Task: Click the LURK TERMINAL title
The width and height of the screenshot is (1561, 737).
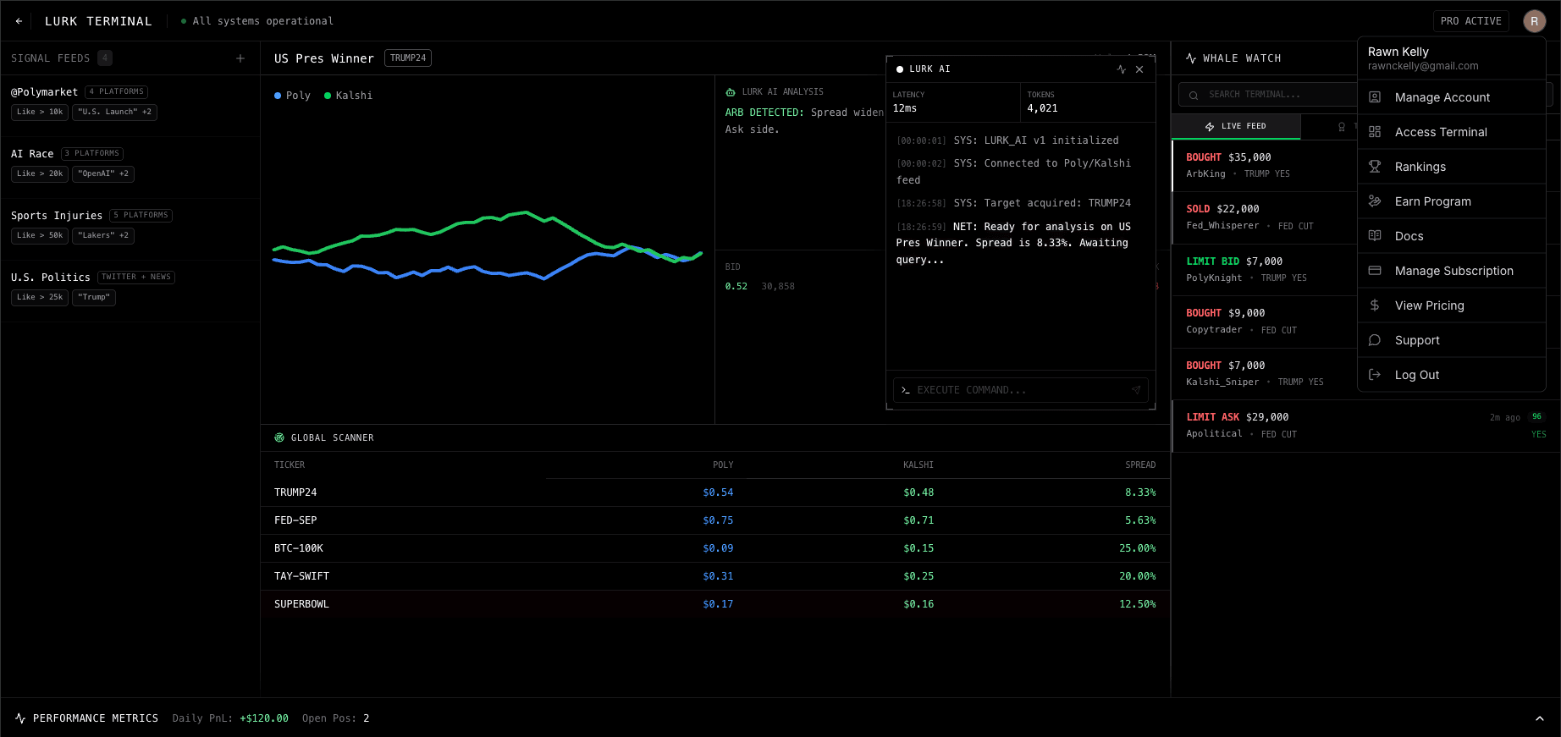Action: coord(98,21)
